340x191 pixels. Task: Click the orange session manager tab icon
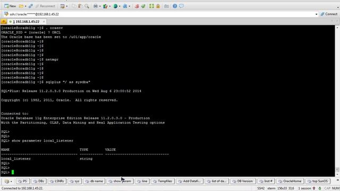(x=4, y=21)
